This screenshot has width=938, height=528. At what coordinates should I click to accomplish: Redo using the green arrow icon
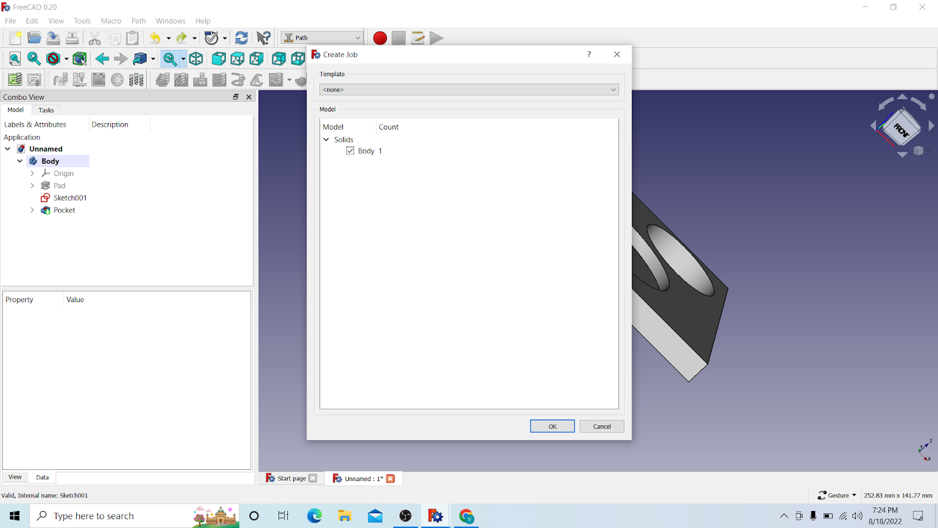coord(182,38)
